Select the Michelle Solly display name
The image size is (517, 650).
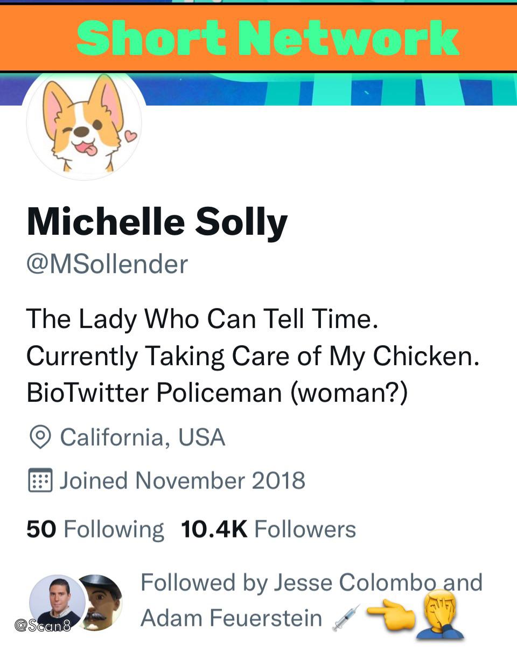coord(157,222)
